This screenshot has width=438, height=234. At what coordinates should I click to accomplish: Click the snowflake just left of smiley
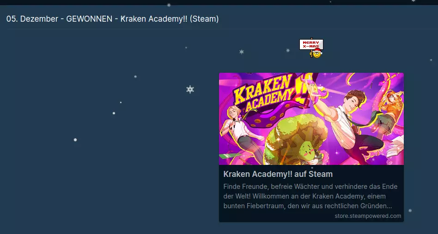pyautogui.click(x=288, y=50)
